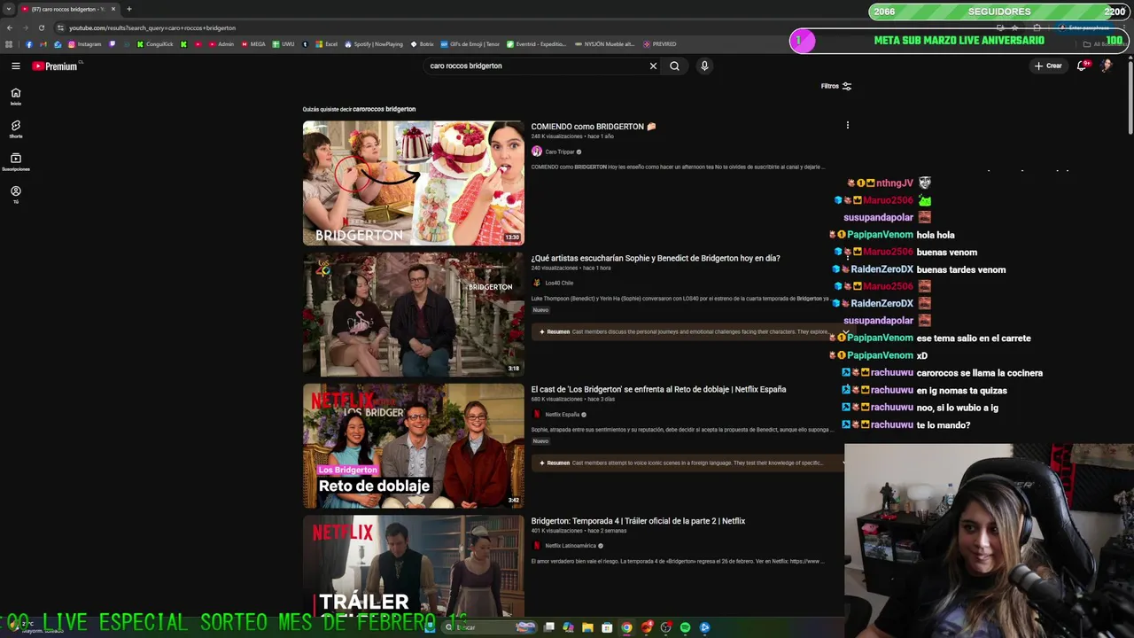Click the Chrome taskbar icon
The image size is (1134, 638).
tap(626, 627)
